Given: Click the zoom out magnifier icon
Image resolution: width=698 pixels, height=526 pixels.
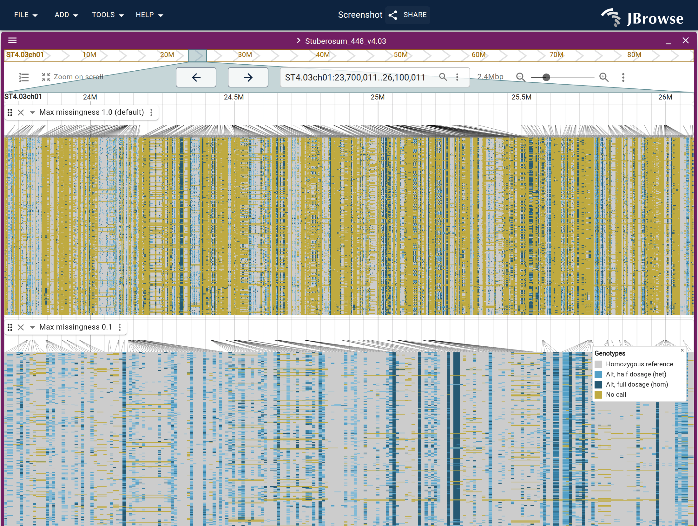Looking at the screenshot, I should tap(520, 77).
